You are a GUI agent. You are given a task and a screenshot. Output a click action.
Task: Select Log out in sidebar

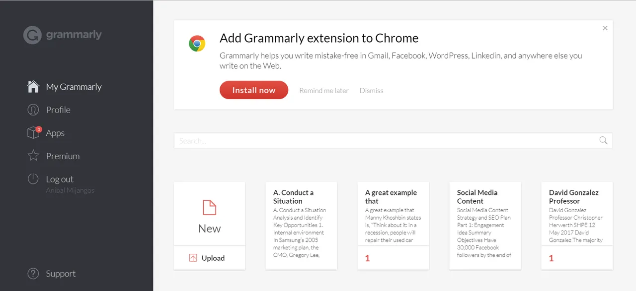click(x=60, y=179)
